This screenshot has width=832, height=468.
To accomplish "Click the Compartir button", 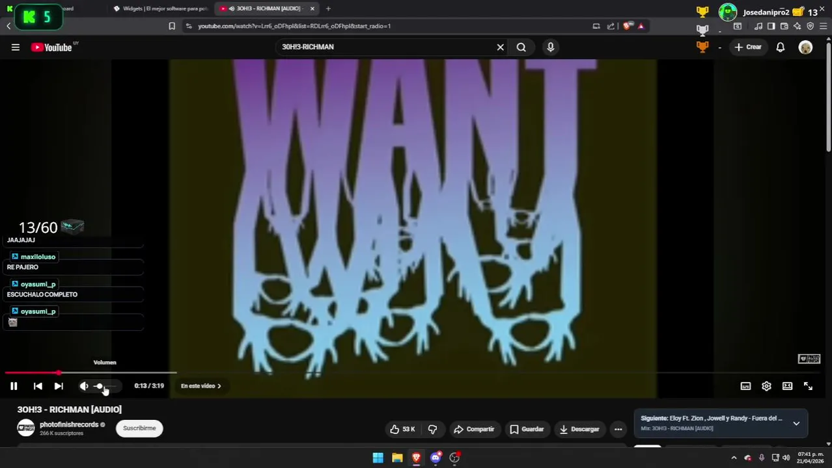I will pos(474,429).
